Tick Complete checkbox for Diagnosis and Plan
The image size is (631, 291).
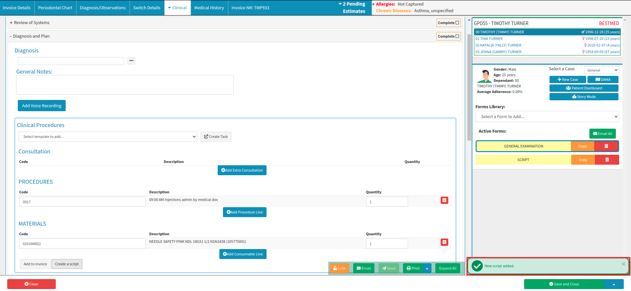click(x=457, y=36)
